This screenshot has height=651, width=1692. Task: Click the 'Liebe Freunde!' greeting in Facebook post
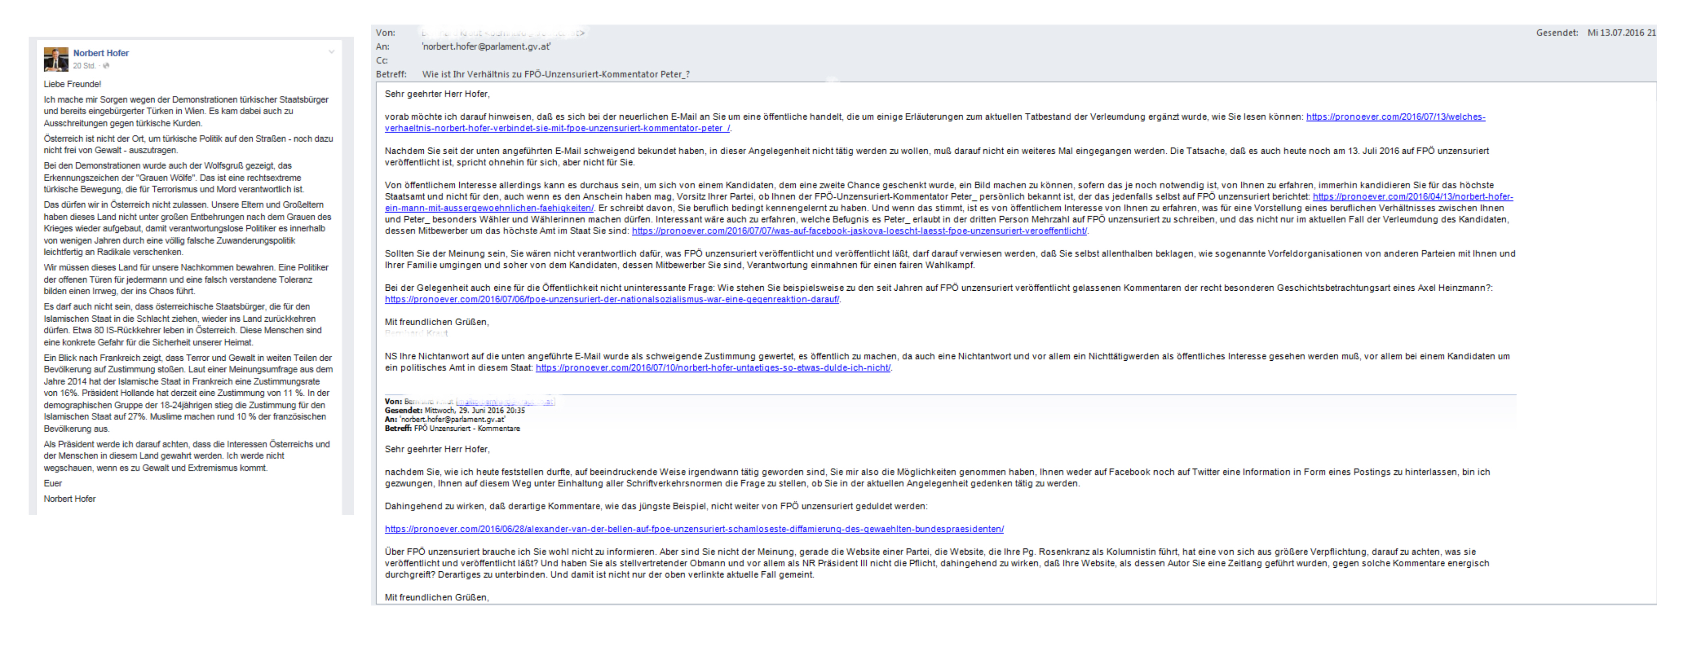(72, 84)
